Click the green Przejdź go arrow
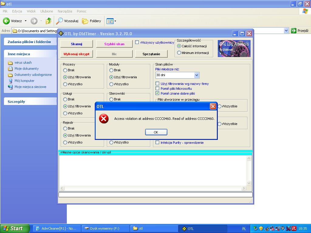This screenshot has height=233, width=311. [x=294, y=31]
